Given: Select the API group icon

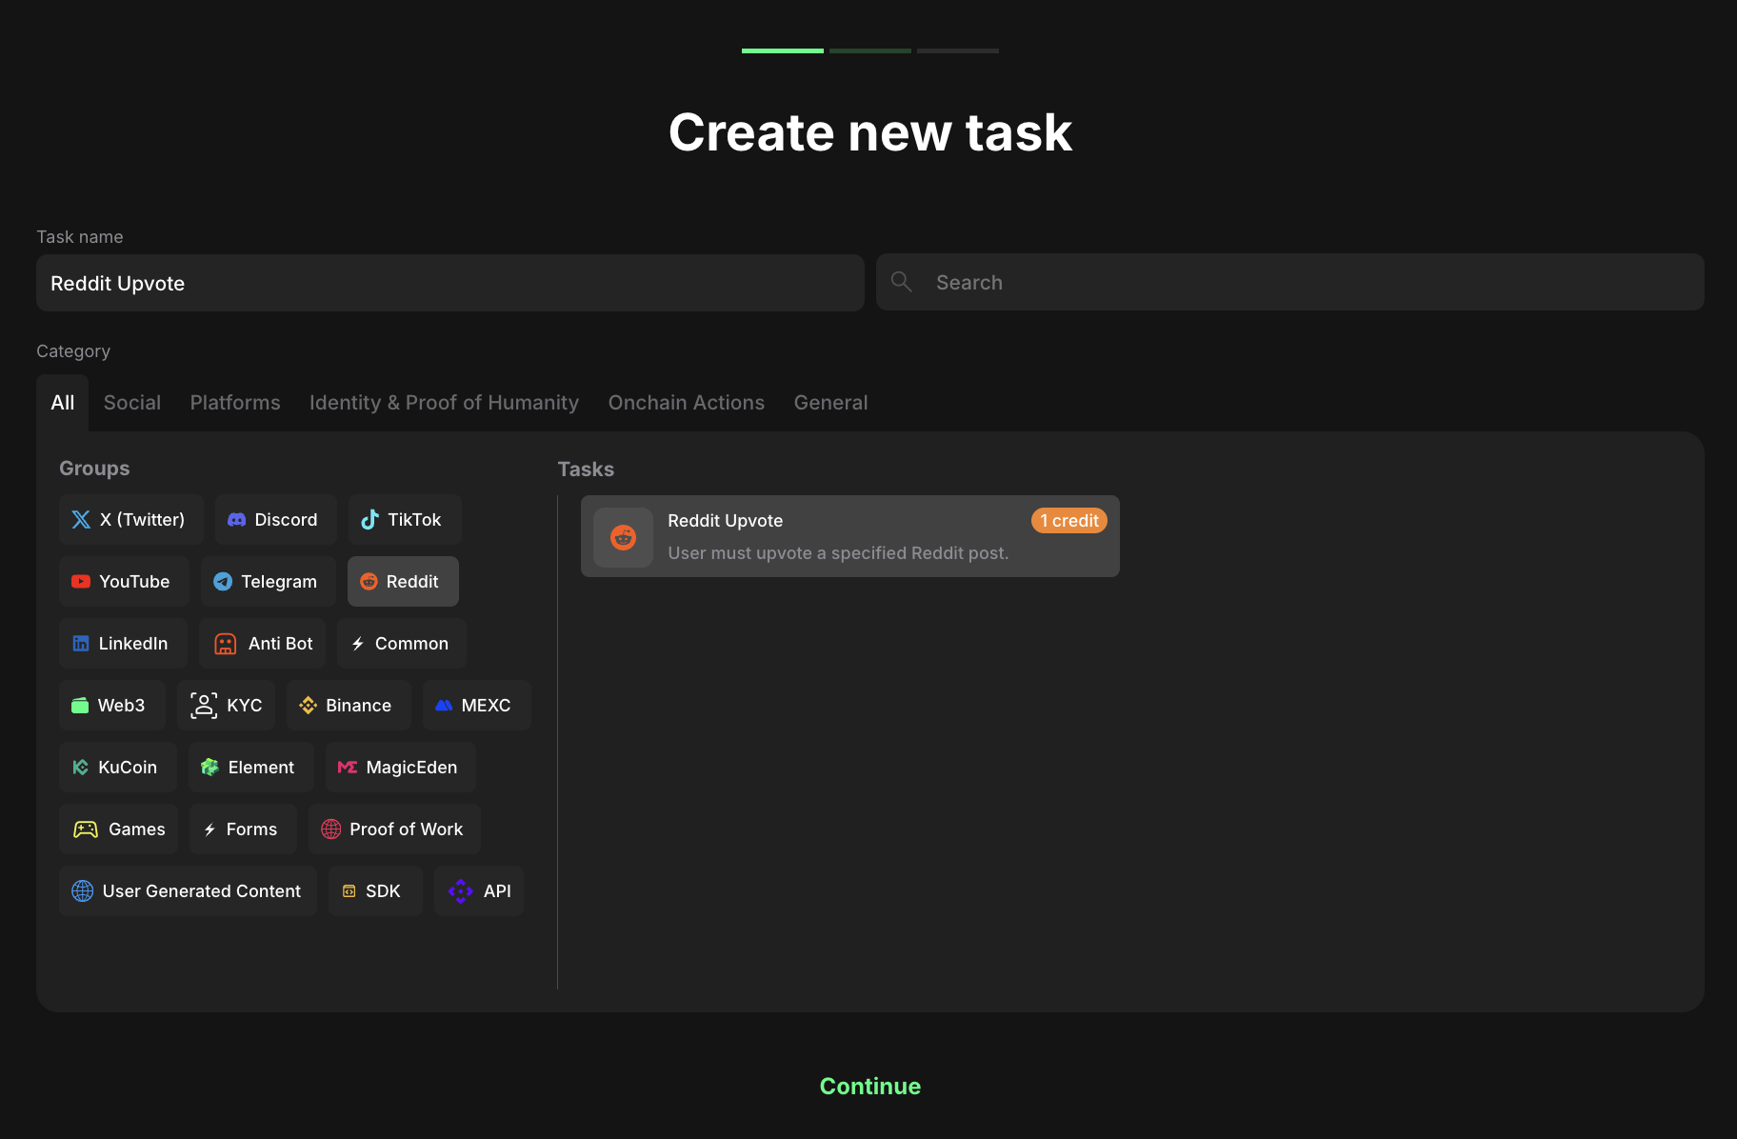Looking at the screenshot, I should (x=461, y=891).
